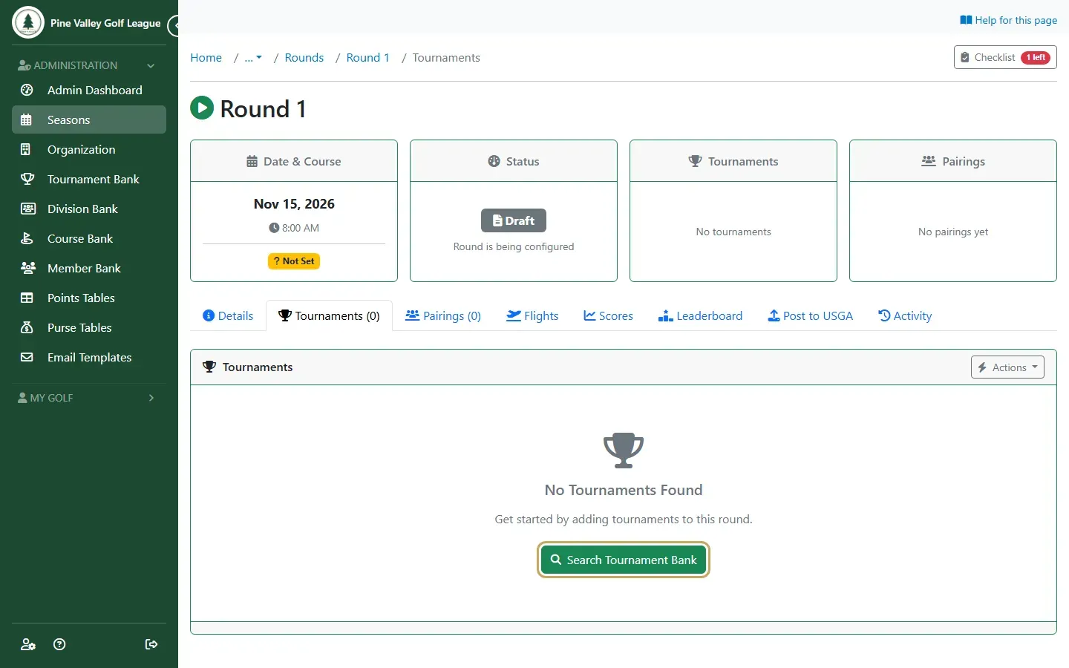Screen dimensions: 1069x668
Task: Open the Post to USGA tab
Action: [x=810, y=315]
